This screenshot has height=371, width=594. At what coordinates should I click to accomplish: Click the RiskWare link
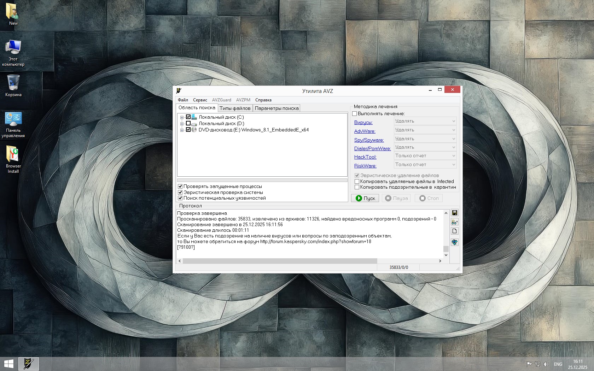tap(365, 166)
